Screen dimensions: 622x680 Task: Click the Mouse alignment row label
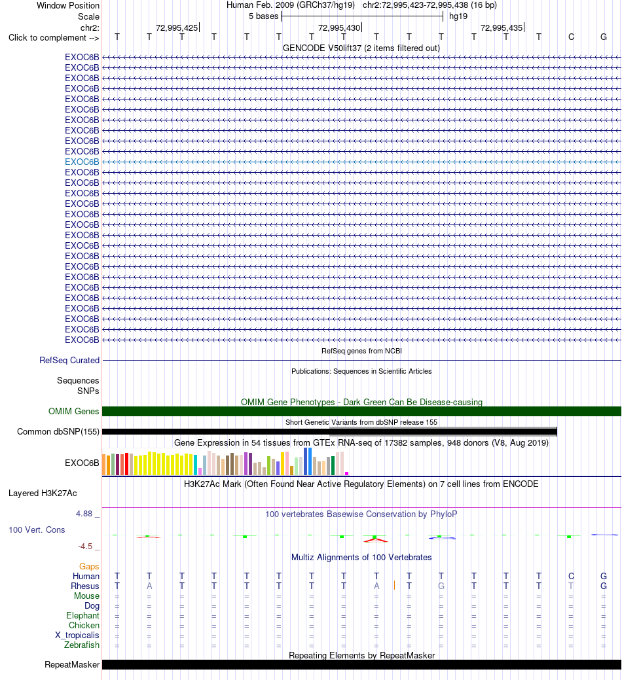point(86,596)
